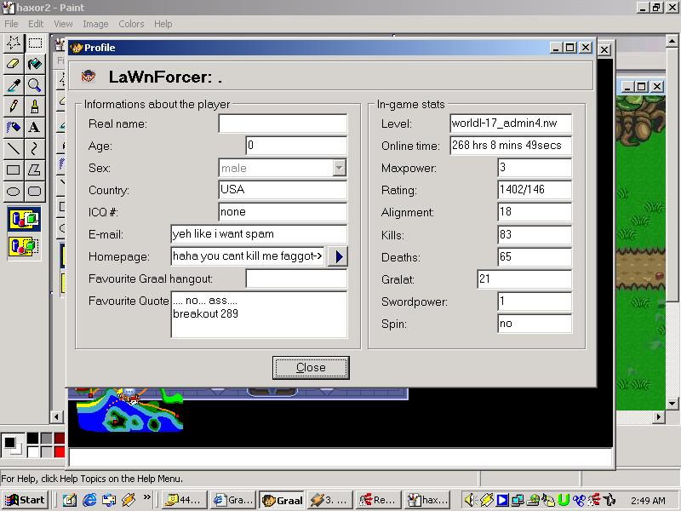Choose the Eraser tool in Paint

point(14,63)
